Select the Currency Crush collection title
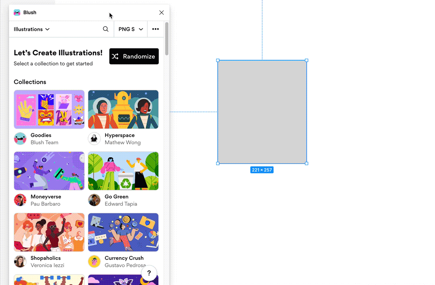Viewport: 435px width, 285px height. [124, 258]
